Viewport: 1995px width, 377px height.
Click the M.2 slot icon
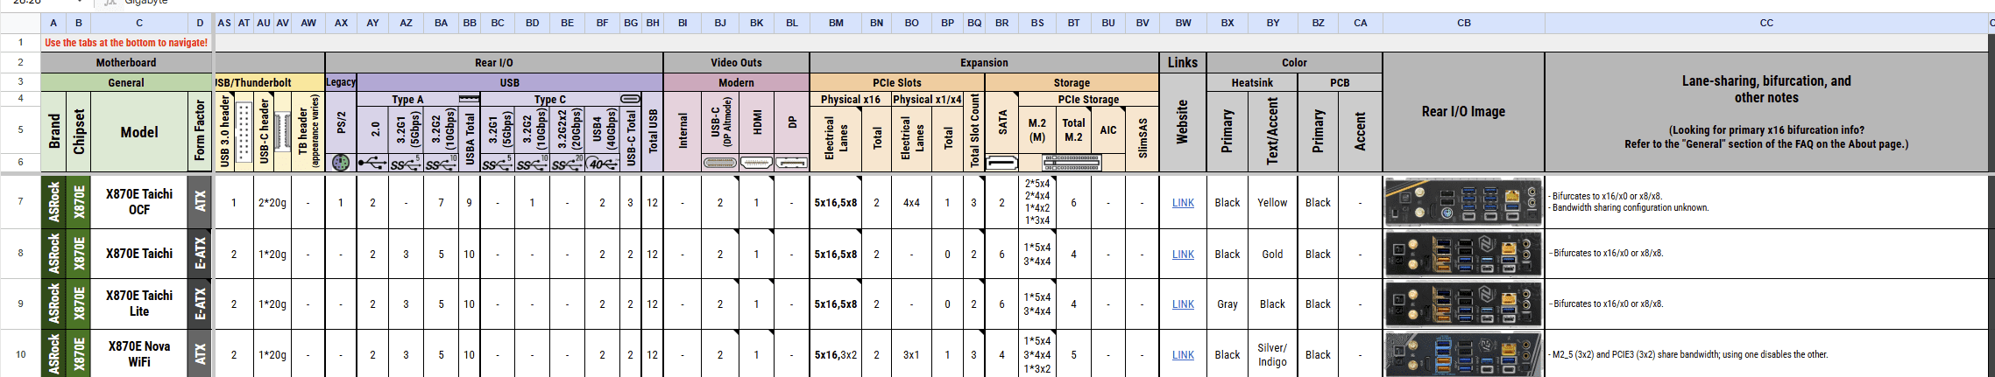coord(1072,163)
